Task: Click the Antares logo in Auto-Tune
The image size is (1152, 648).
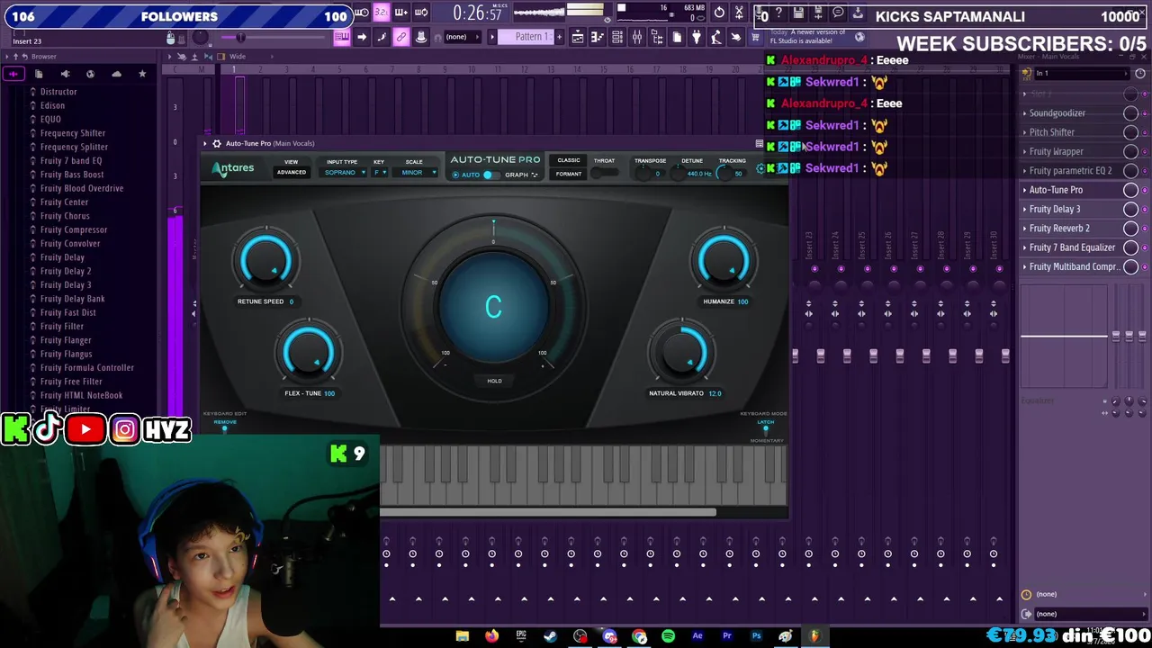Action: [233, 168]
